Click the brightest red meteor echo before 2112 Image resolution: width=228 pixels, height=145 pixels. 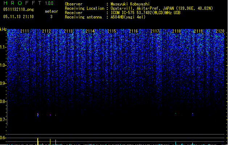[38, 115]
